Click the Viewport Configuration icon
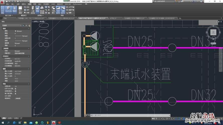 coord(20,9)
